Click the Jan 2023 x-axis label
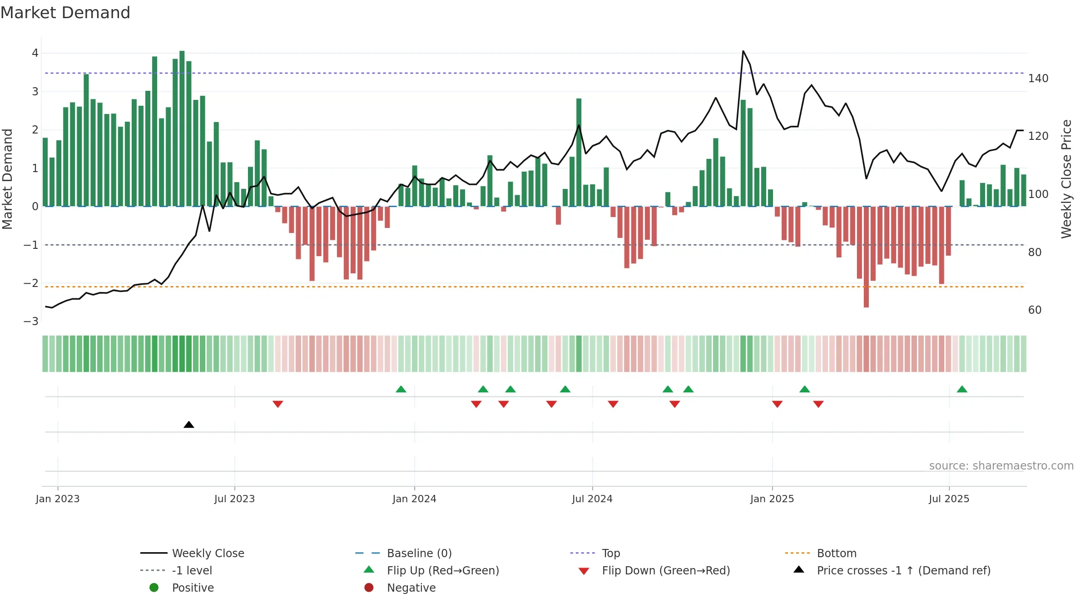Screen dimensions: 1090x613 pos(58,499)
